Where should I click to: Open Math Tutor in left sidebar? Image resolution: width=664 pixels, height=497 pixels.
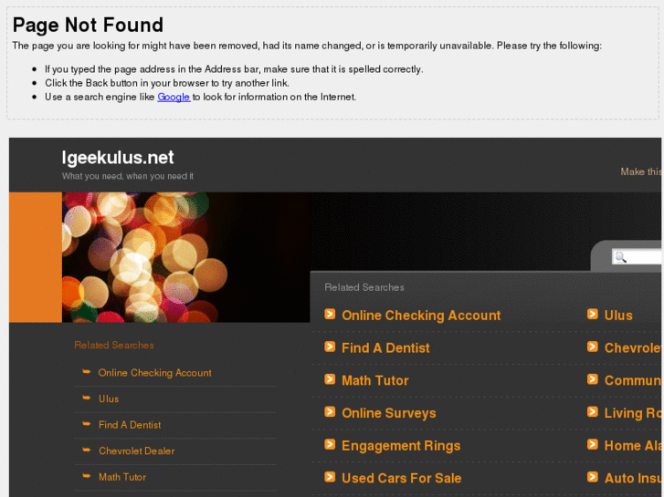coord(122,477)
